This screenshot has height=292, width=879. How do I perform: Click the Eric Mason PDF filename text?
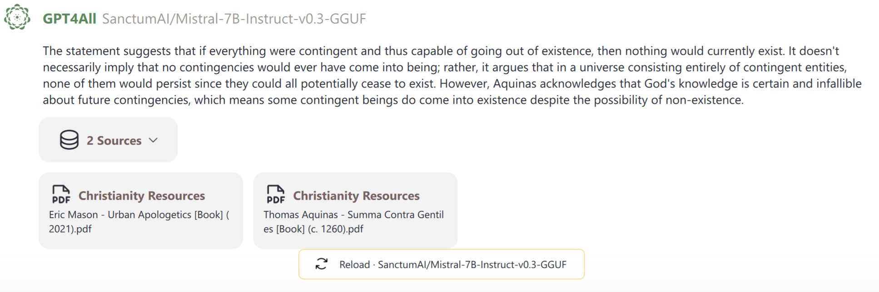[x=139, y=221]
